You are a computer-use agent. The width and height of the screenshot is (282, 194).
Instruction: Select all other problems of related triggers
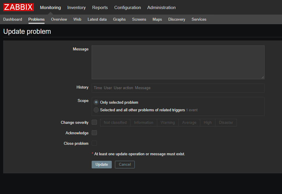[96, 110]
